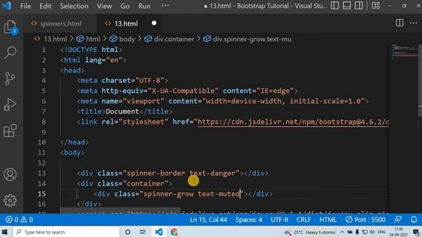Open Cortana circle icon on taskbar
Image resolution: width=422 pixels, height=237 pixels.
point(127,232)
